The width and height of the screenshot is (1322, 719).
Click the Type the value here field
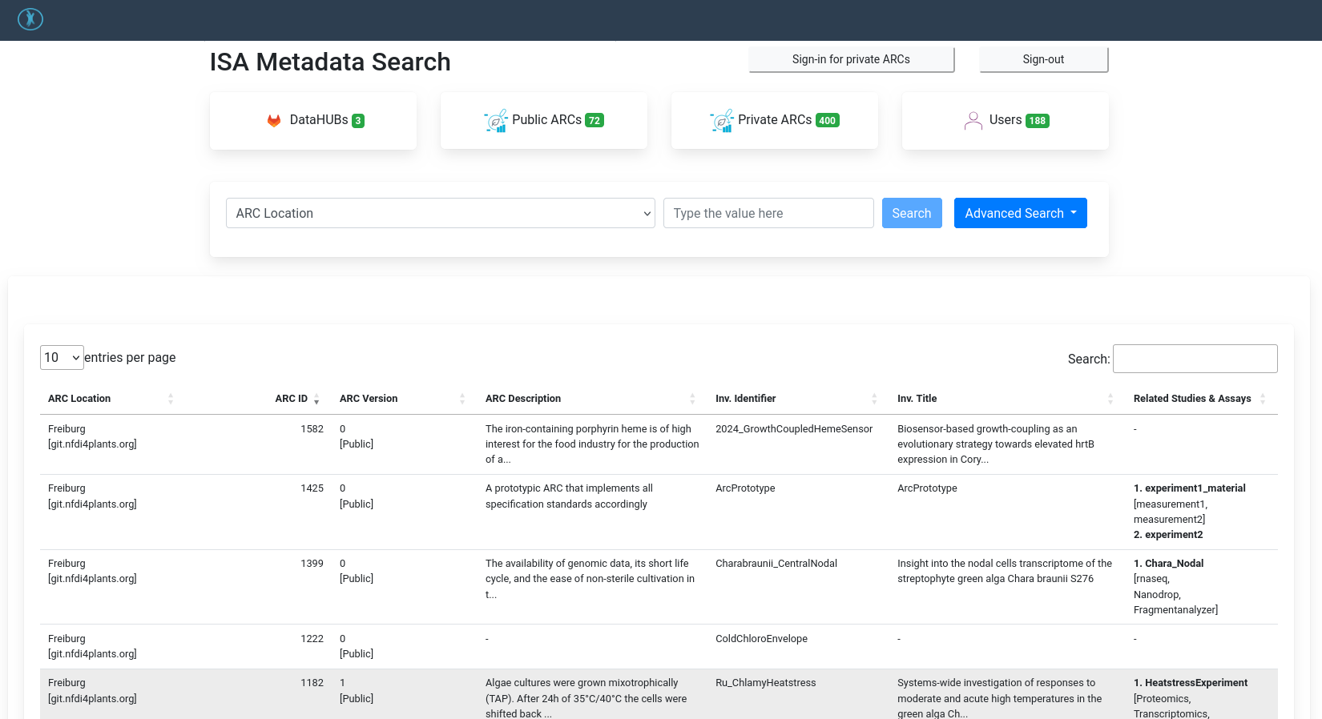[x=768, y=213]
